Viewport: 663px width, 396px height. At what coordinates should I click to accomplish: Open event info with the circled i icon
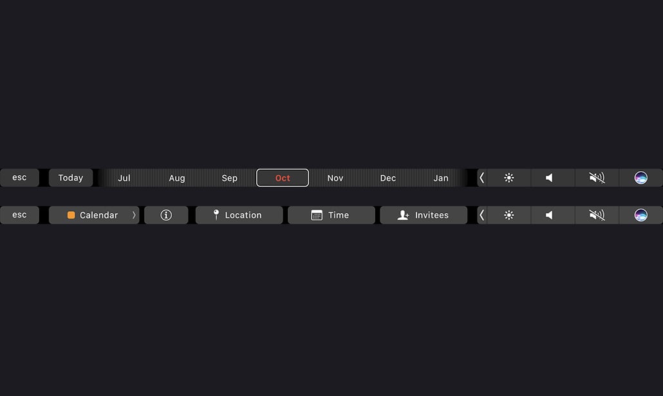[166, 215]
